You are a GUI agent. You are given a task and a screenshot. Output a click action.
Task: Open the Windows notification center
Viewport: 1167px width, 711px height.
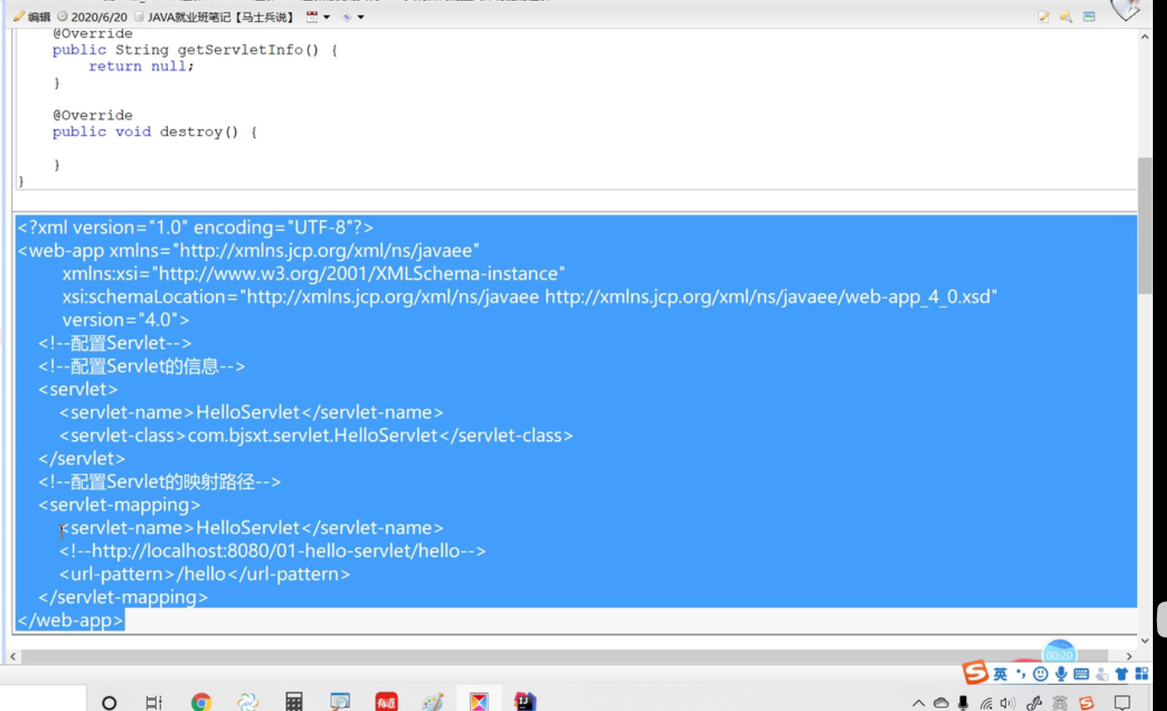pos(1122,703)
